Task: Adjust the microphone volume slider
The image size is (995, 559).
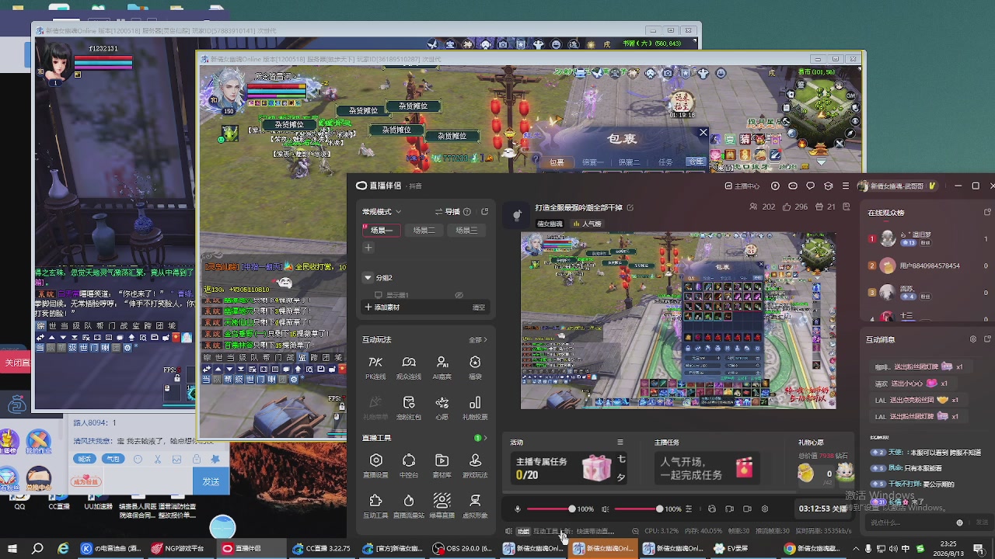Action: (x=550, y=509)
